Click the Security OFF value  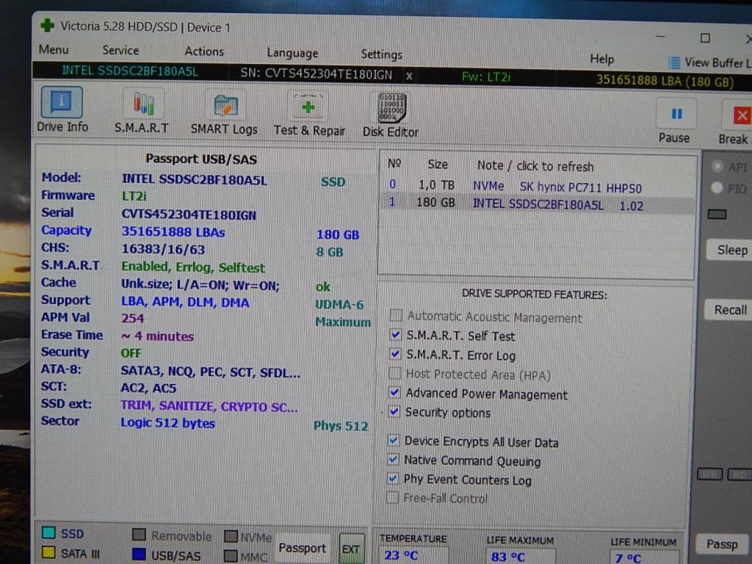pyautogui.click(x=131, y=353)
